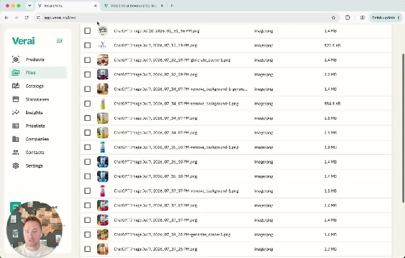Click the Showcases storefront icon
Viewport: 405px width, 258px height.
point(16,99)
